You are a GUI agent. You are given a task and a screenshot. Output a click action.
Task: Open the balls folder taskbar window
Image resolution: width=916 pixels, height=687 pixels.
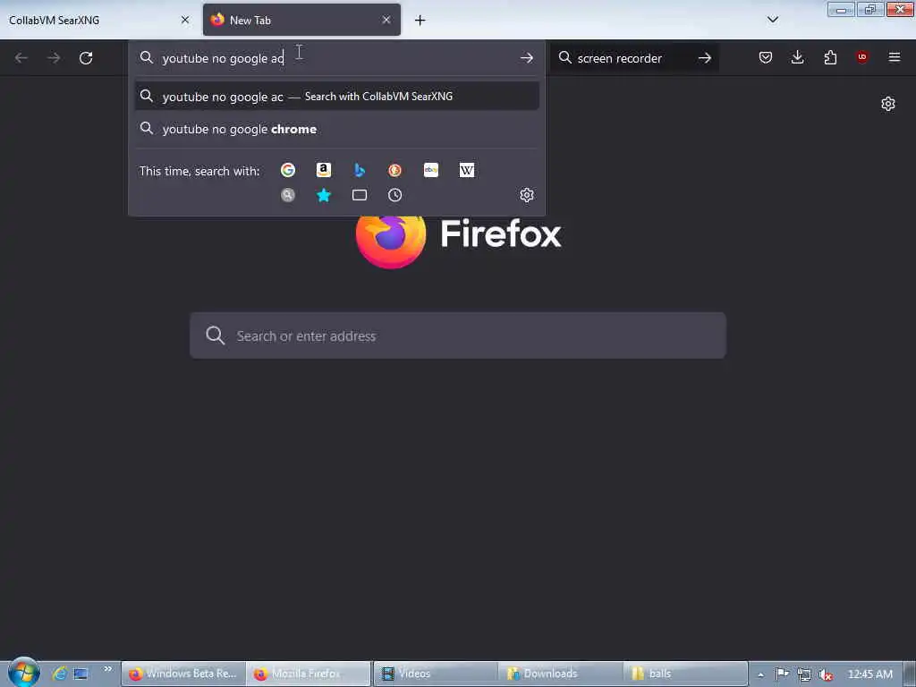(x=685, y=674)
